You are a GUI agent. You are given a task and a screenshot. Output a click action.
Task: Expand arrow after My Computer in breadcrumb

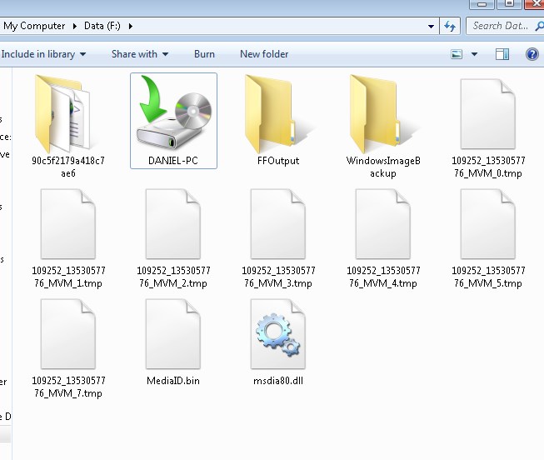click(75, 26)
